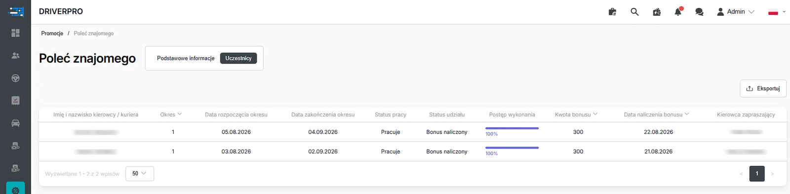Click progress bar in 05.08.2026 row
The image size is (790, 194).
[512, 128]
